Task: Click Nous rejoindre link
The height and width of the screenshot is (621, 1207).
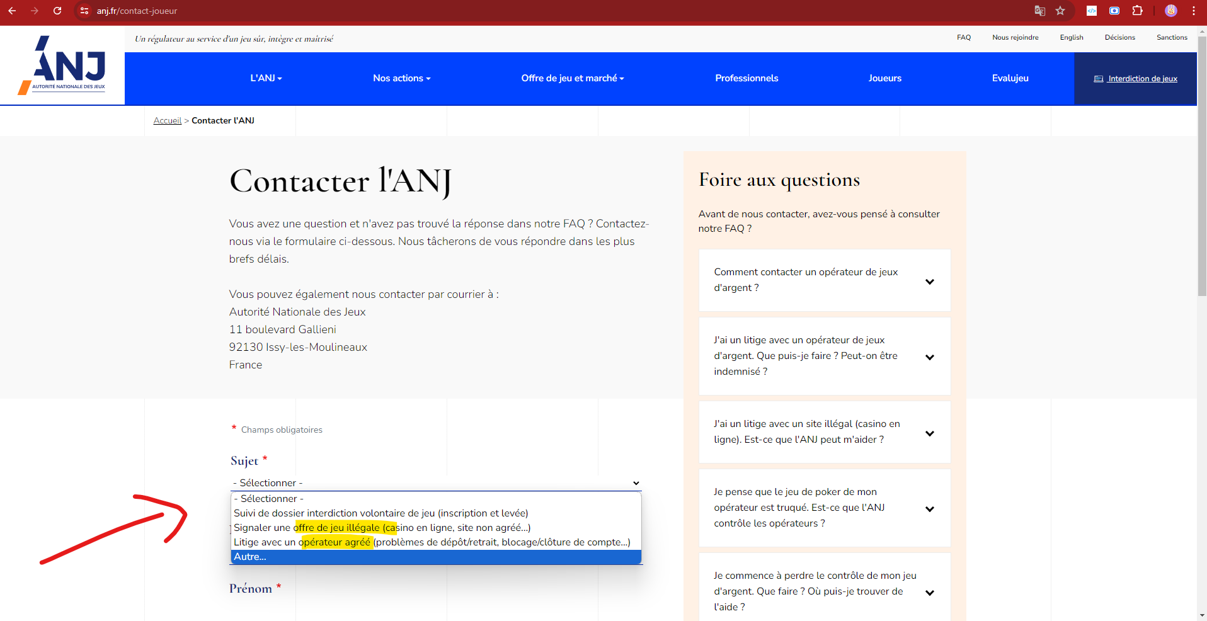Action: 1015,37
